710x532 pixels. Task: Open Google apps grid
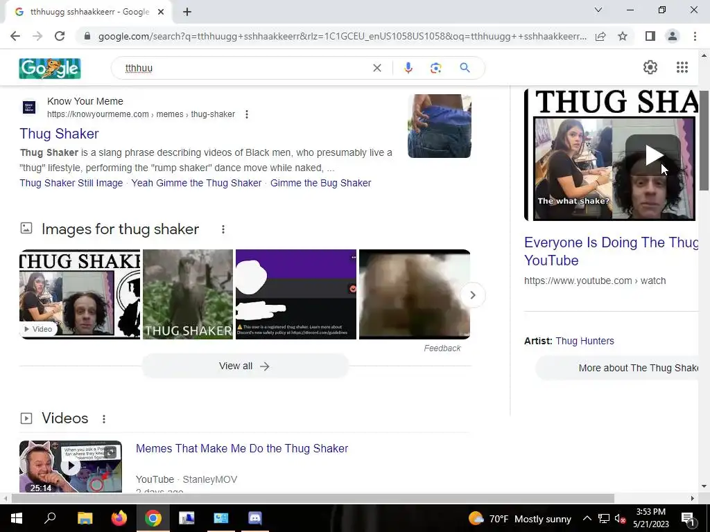[x=682, y=67]
